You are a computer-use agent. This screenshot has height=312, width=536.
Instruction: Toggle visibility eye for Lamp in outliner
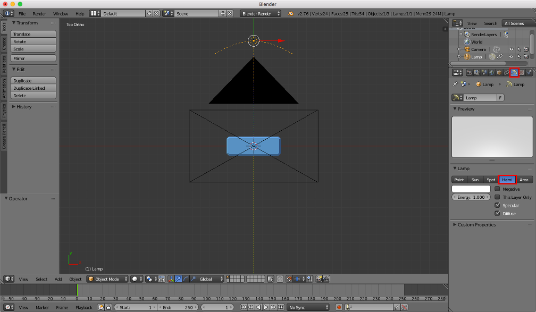tap(512, 57)
